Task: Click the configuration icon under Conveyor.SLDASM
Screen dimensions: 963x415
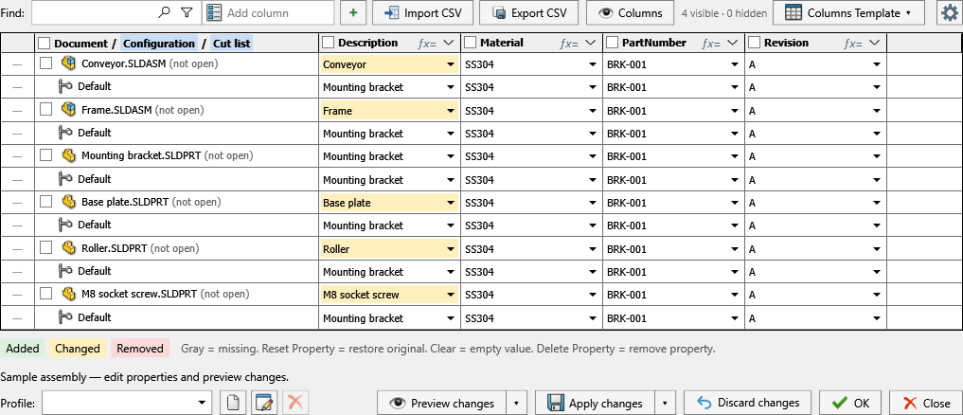Action: (x=65, y=86)
